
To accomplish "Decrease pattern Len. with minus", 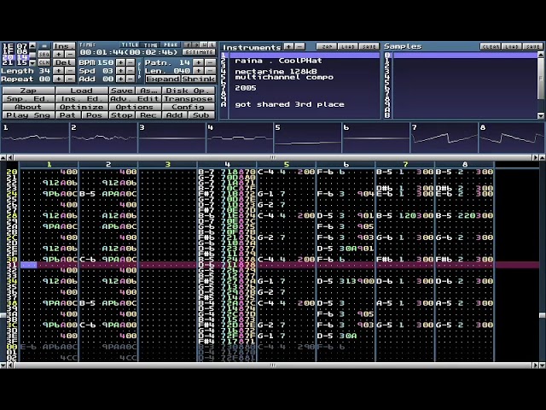I will pyautogui.click(x=210, y=71).
